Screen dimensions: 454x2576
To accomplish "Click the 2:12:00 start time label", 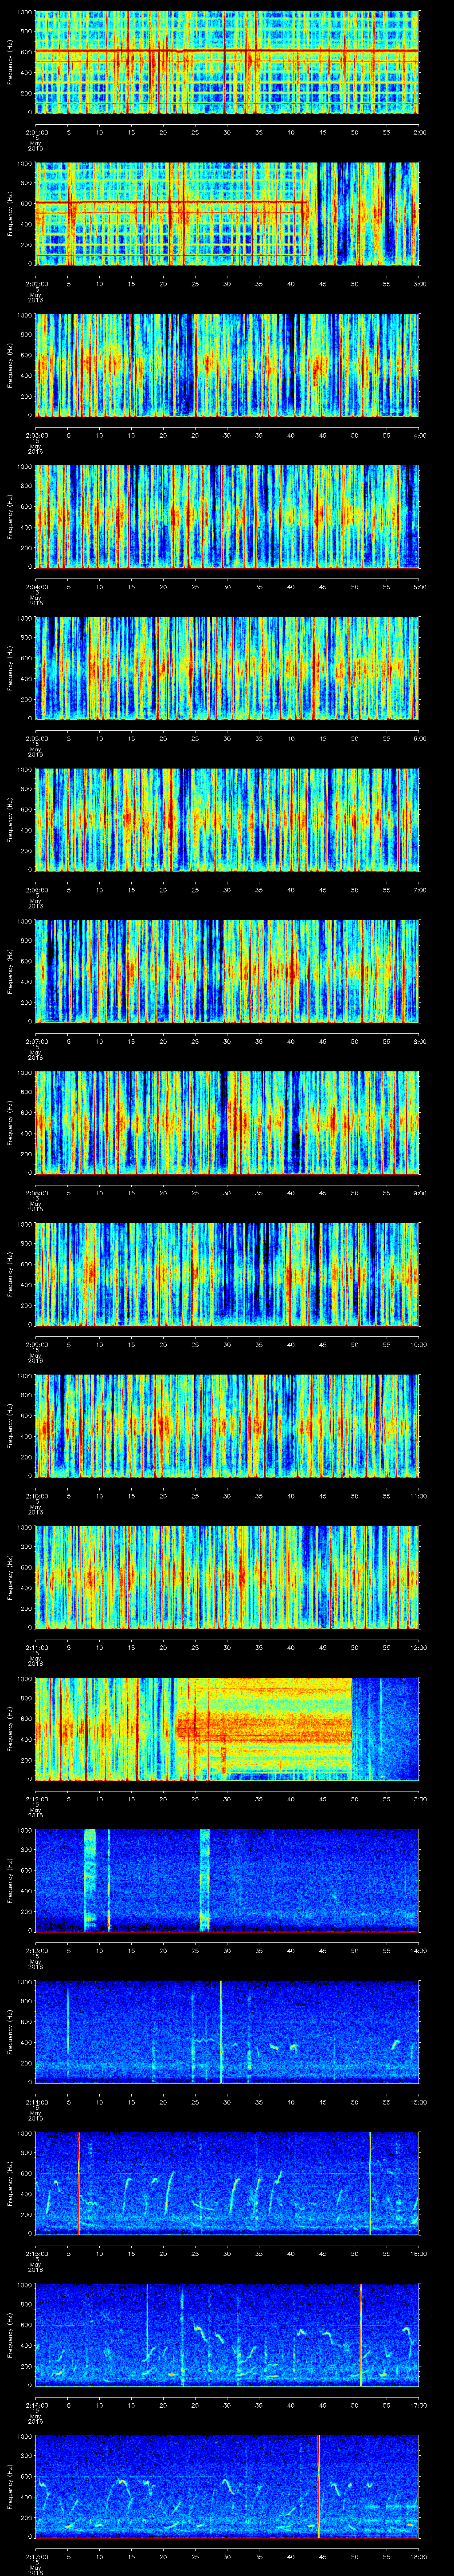I will 36,1798.
